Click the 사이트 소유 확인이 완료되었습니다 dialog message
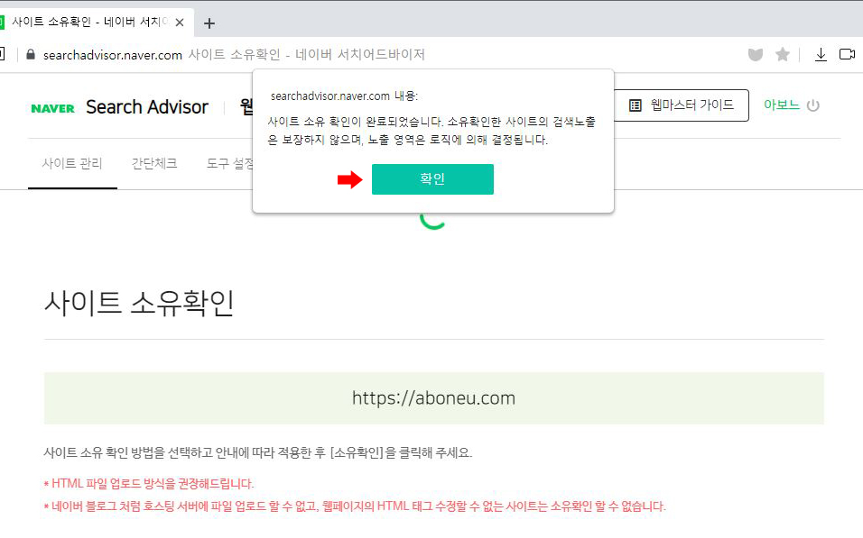Image resolution: width=863 pixels, height=538 pixels. pos(431,131)
